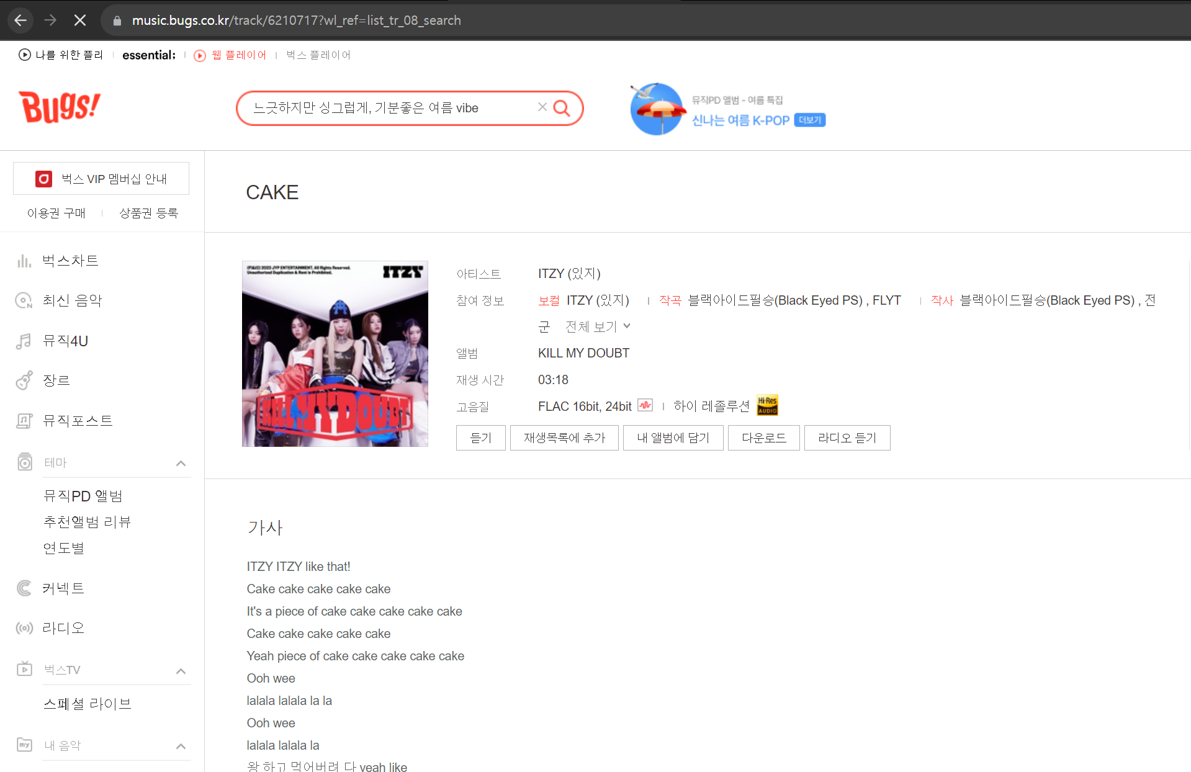The height and width of the screenshot is (772, 1191).
Task: Open 신나는 여름 K-POP banner link
Action: (x=740, y=120)
